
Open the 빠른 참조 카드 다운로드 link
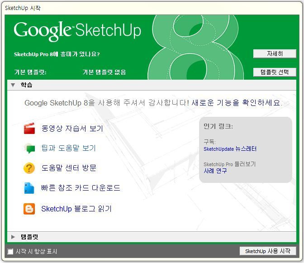tap(81, 188)
